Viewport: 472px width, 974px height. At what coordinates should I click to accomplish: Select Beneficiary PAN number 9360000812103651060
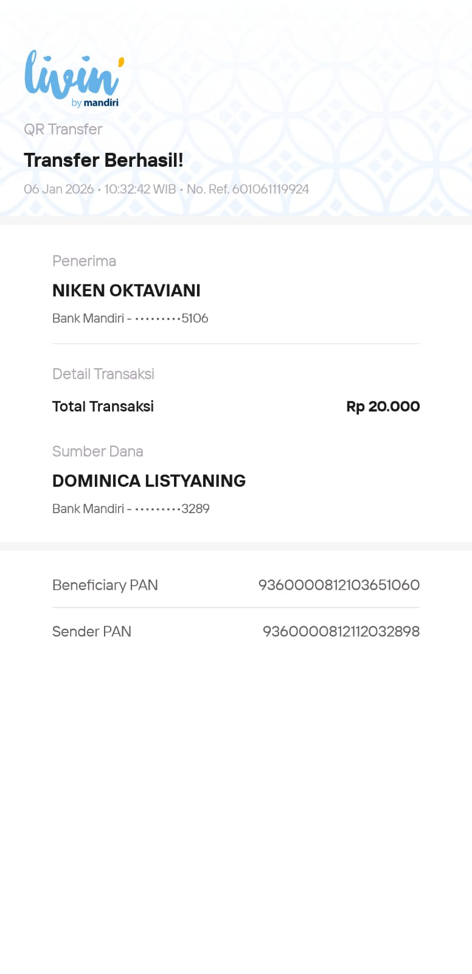[339, 585]
